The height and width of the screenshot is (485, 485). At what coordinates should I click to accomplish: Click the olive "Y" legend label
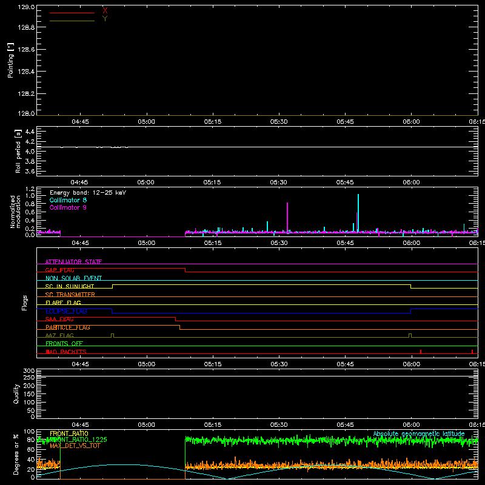click(x=105, y=19)
